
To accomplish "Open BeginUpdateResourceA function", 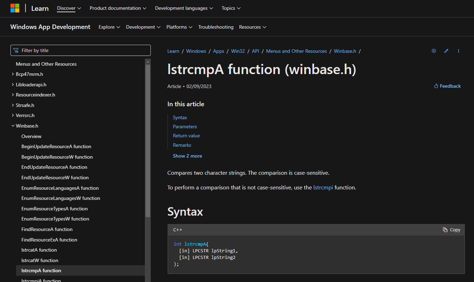I will click(x=56, y=146).
